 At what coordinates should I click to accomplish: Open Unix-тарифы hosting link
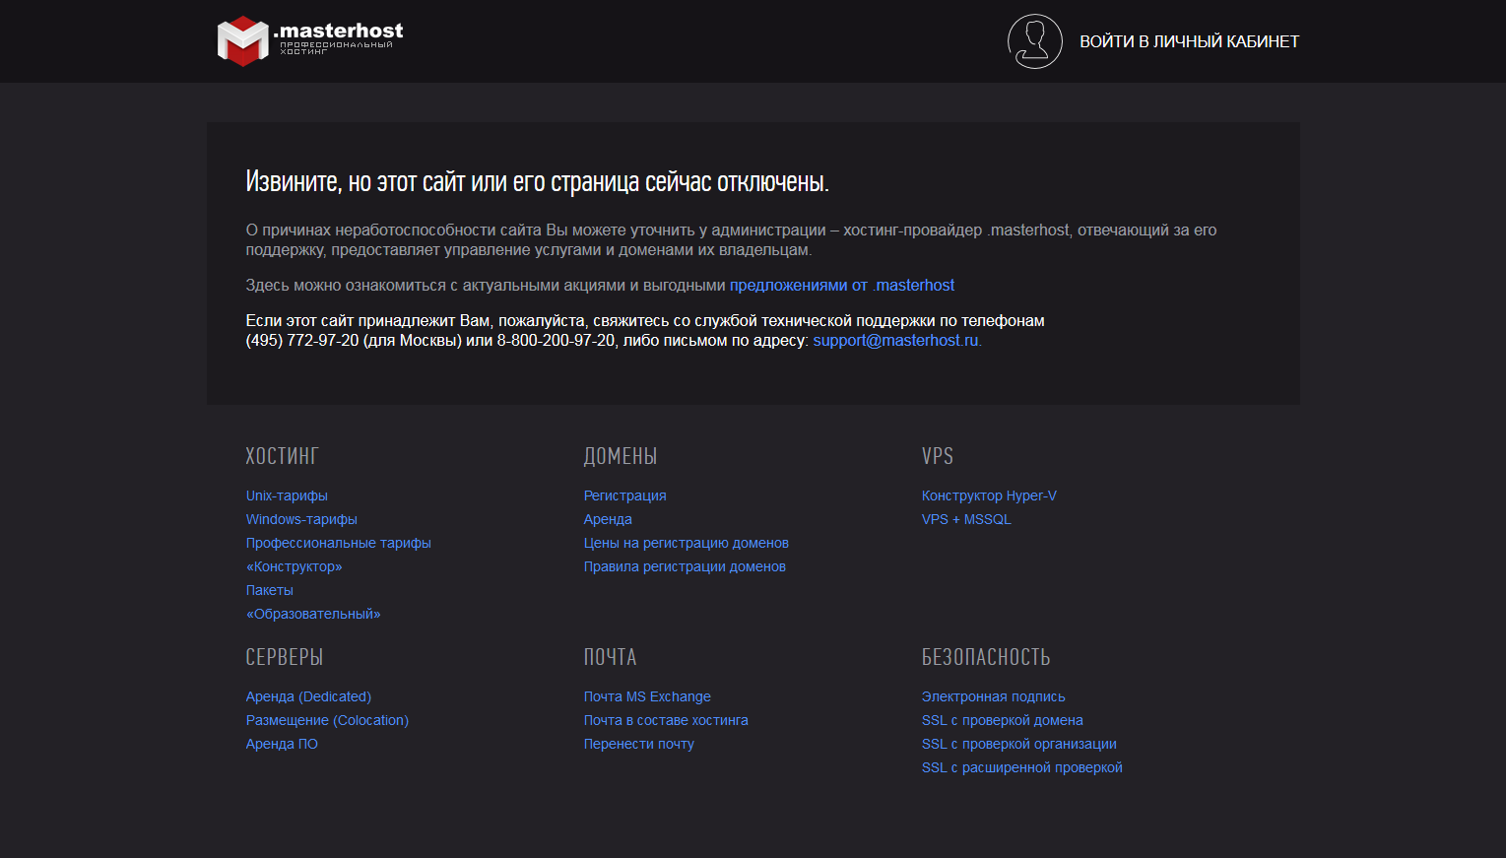tap(287, 495)
